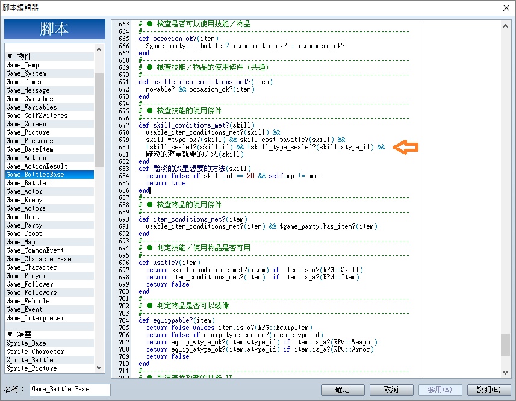
Task: Click the code editor scroll-up arrow
Action: tap(506, 26)
